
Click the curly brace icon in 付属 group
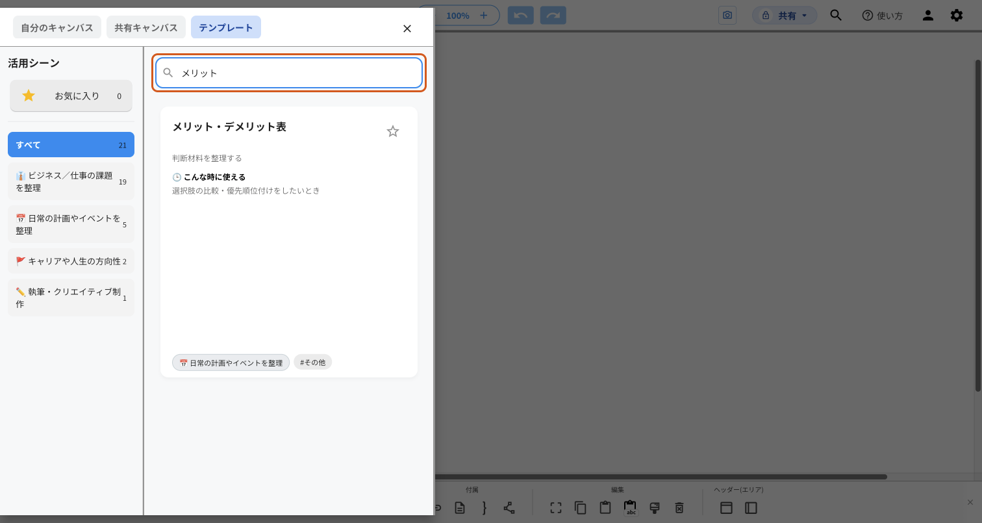click(484, 508)
